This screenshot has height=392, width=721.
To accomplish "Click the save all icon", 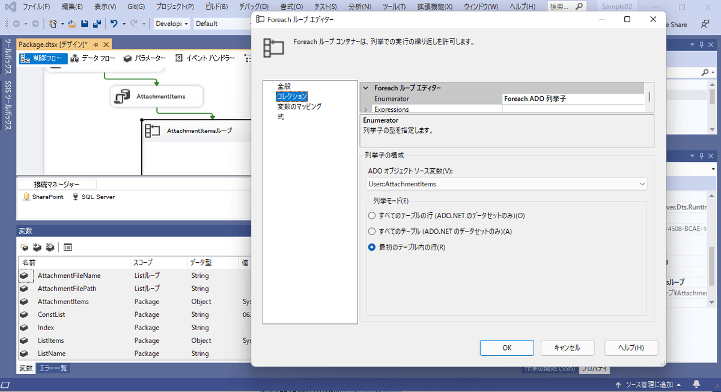I will pyautogui.click(x=96, y=24).
